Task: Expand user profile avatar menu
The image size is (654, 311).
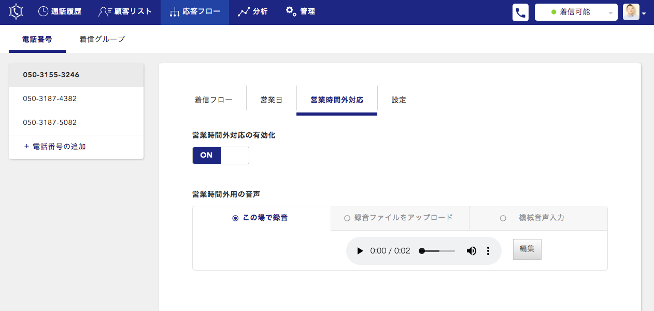Action: click(634, 12)
